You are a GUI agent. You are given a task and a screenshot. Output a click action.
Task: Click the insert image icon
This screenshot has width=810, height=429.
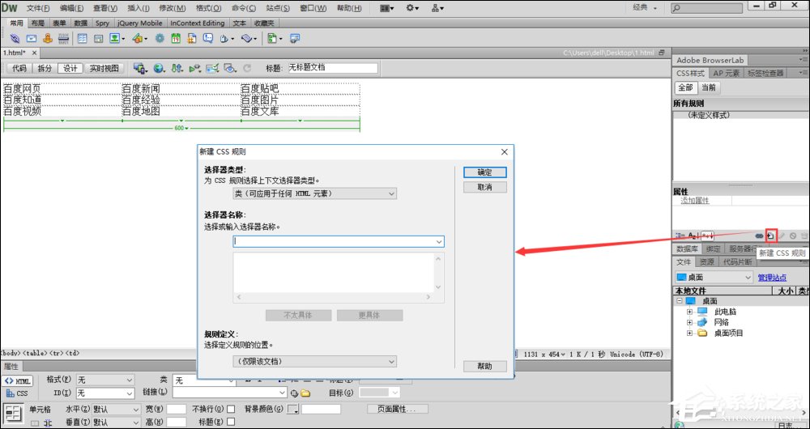click(115, 38)
